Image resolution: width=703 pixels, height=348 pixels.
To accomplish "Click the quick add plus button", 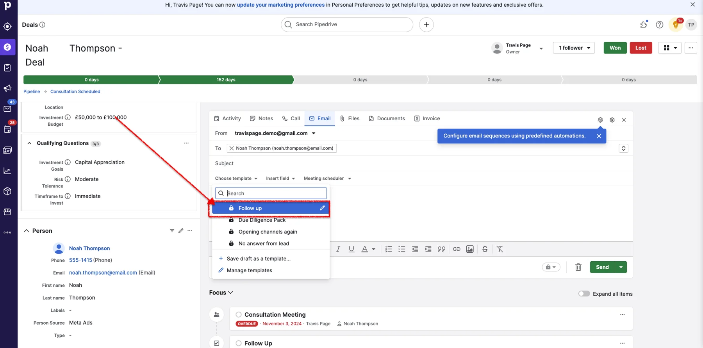I will click(x=426, y=25).
